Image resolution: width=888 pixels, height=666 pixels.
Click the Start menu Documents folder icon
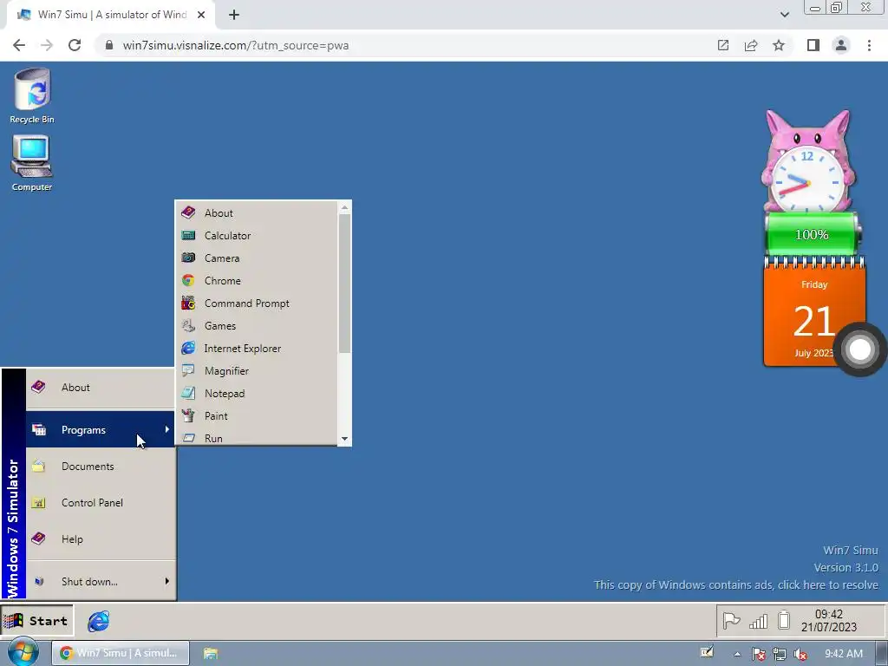click(x=38, y=466)
